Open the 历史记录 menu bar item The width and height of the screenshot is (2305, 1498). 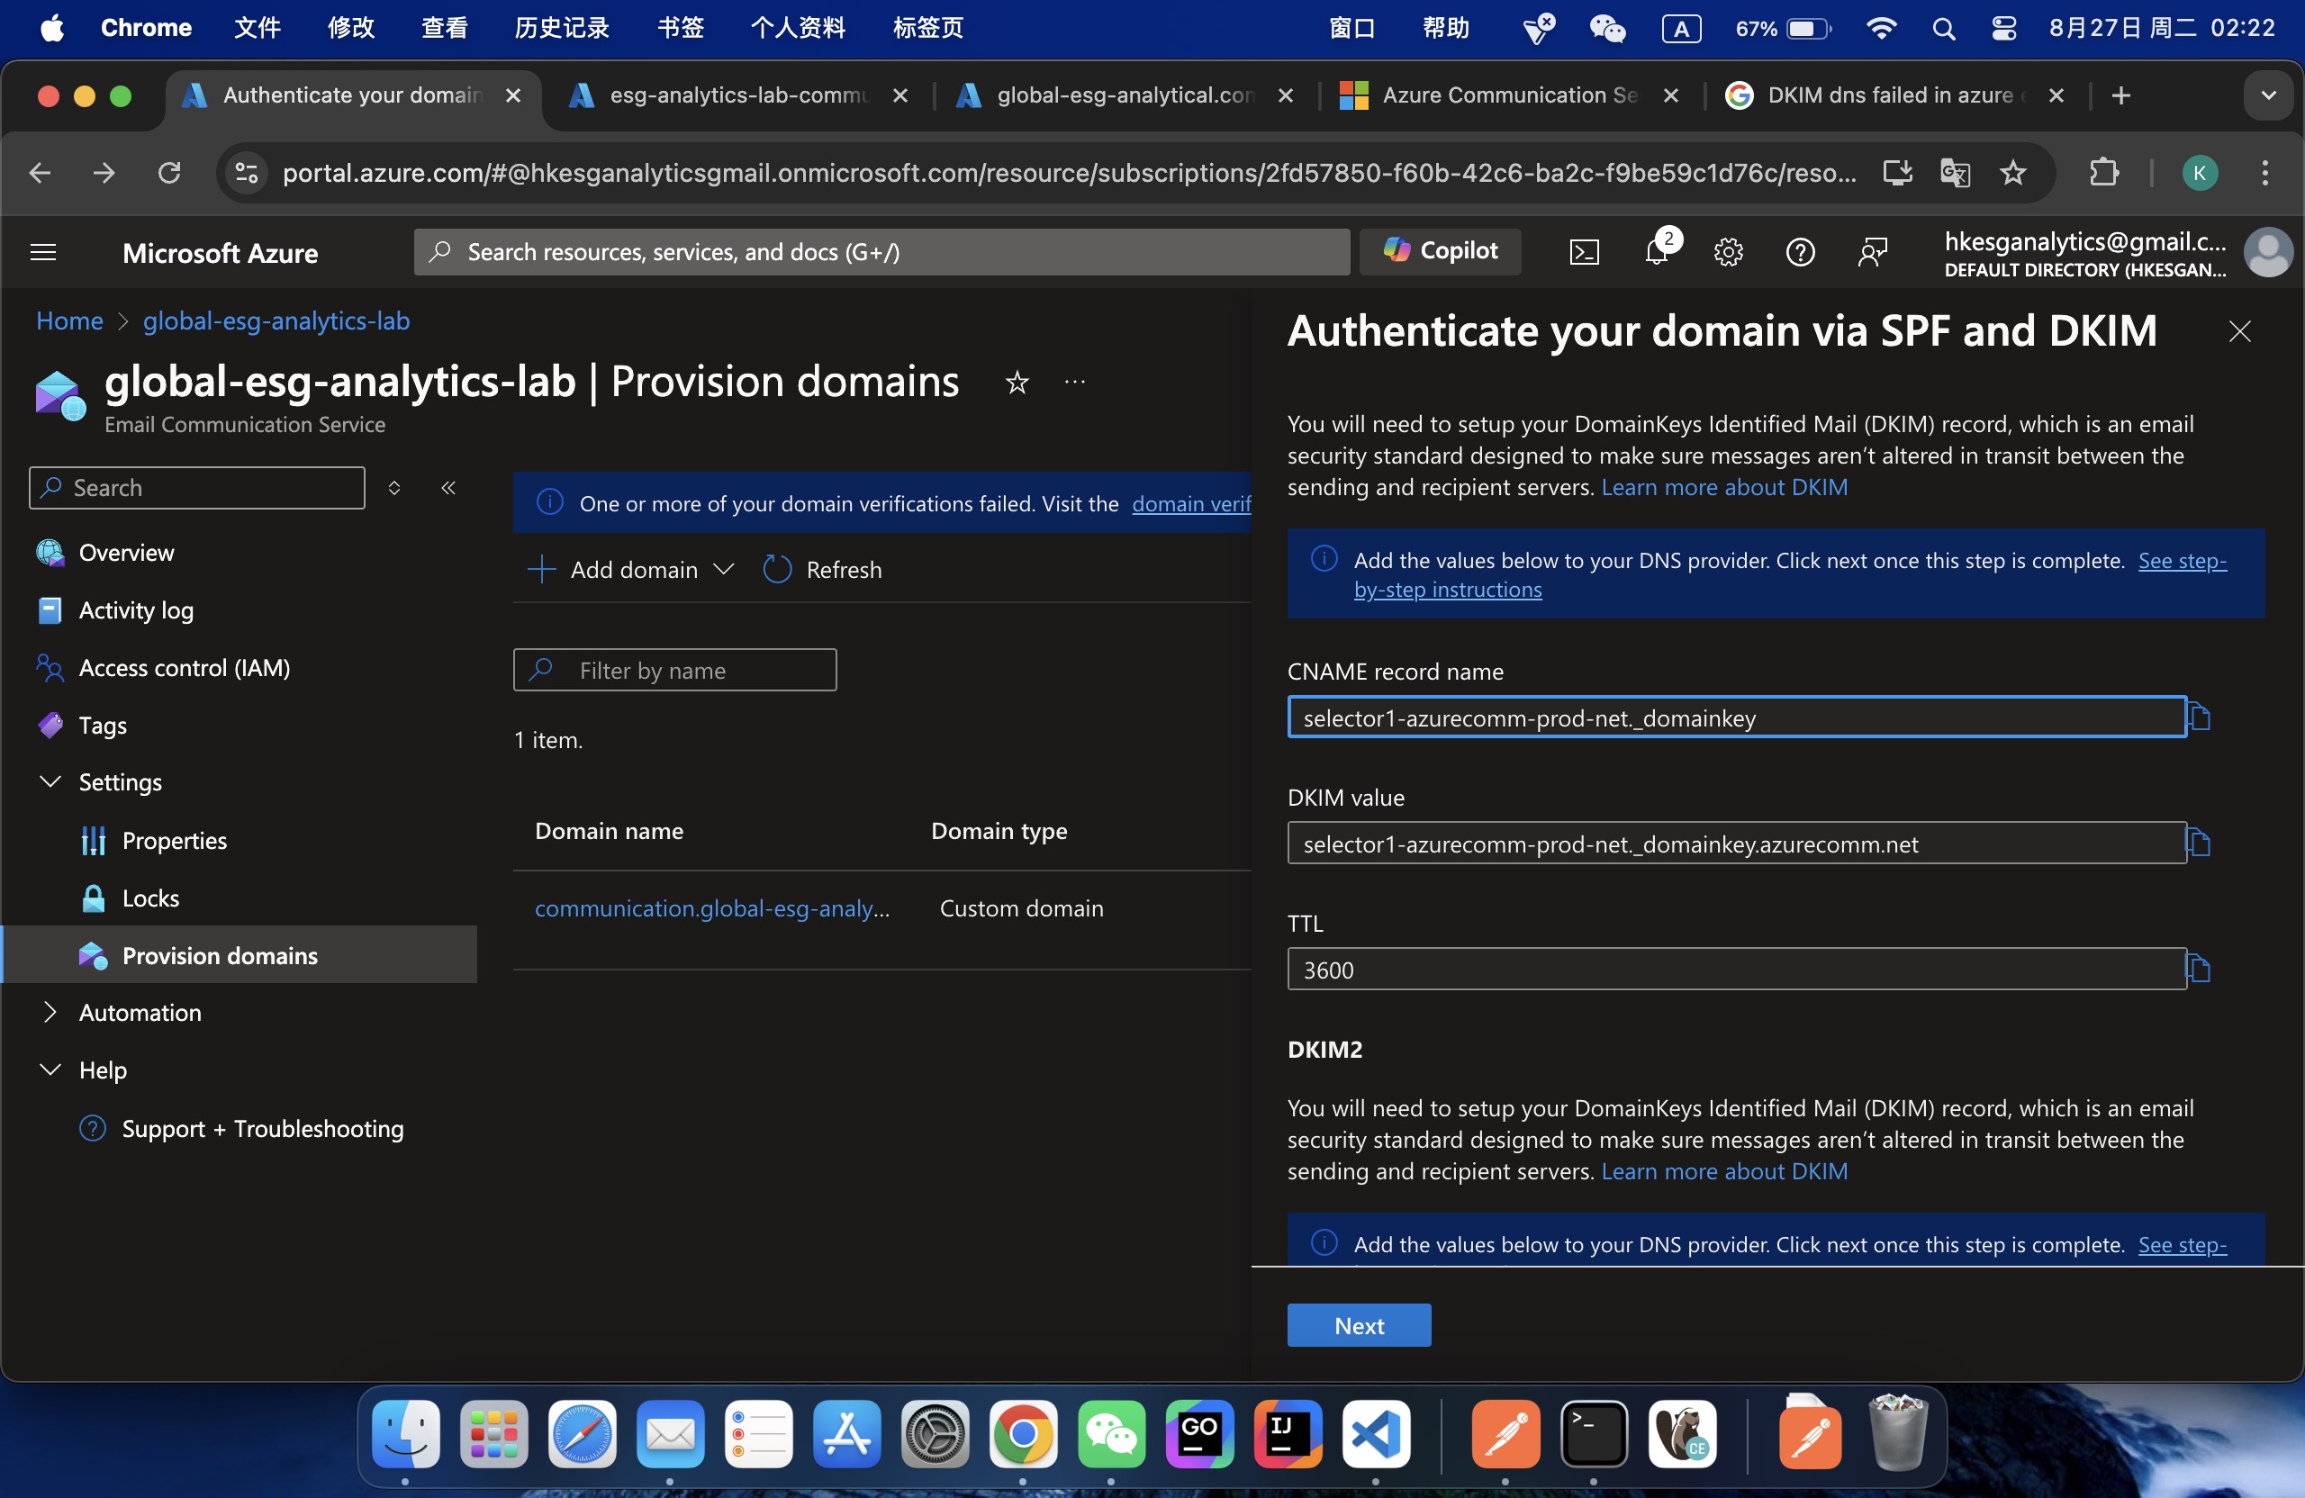pyautogui.click(x=562, y=28)
